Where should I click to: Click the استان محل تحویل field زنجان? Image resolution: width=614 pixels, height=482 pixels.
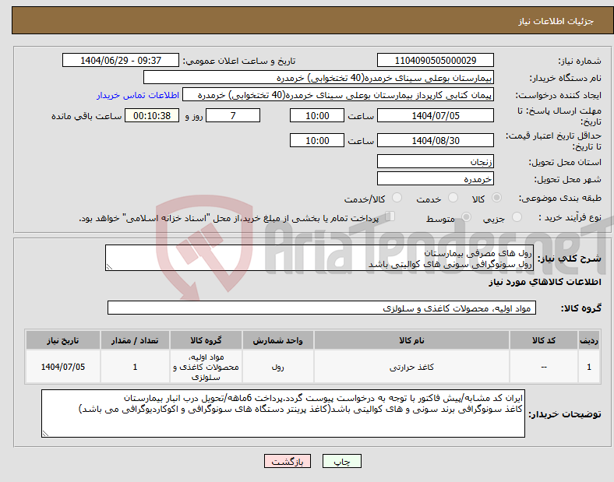click(x=435, y=161)
